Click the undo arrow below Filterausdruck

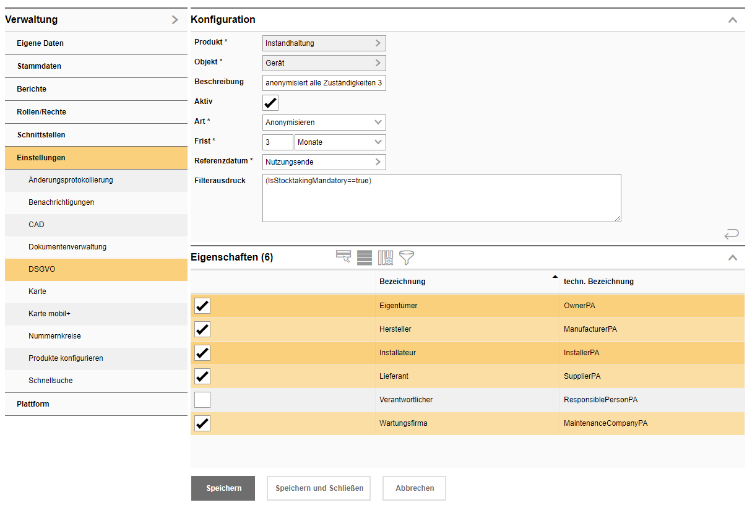(732, 234)
